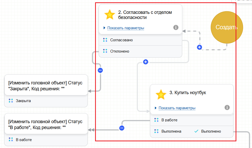Click ellipsis button on the Отклонено connector
Image resolution: width=252 pixels, height=148 pixels.
point(100,70)
